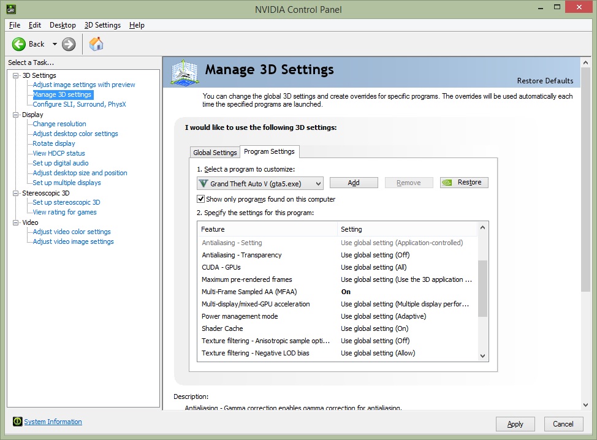This screenshot has height=440, width=597.
Task: Click the System Information icon
Action: click(18, 422)
